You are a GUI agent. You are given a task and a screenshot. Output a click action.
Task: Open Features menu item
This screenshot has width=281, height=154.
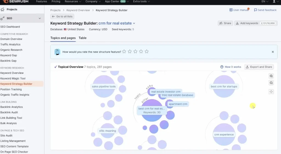[41, 1]
